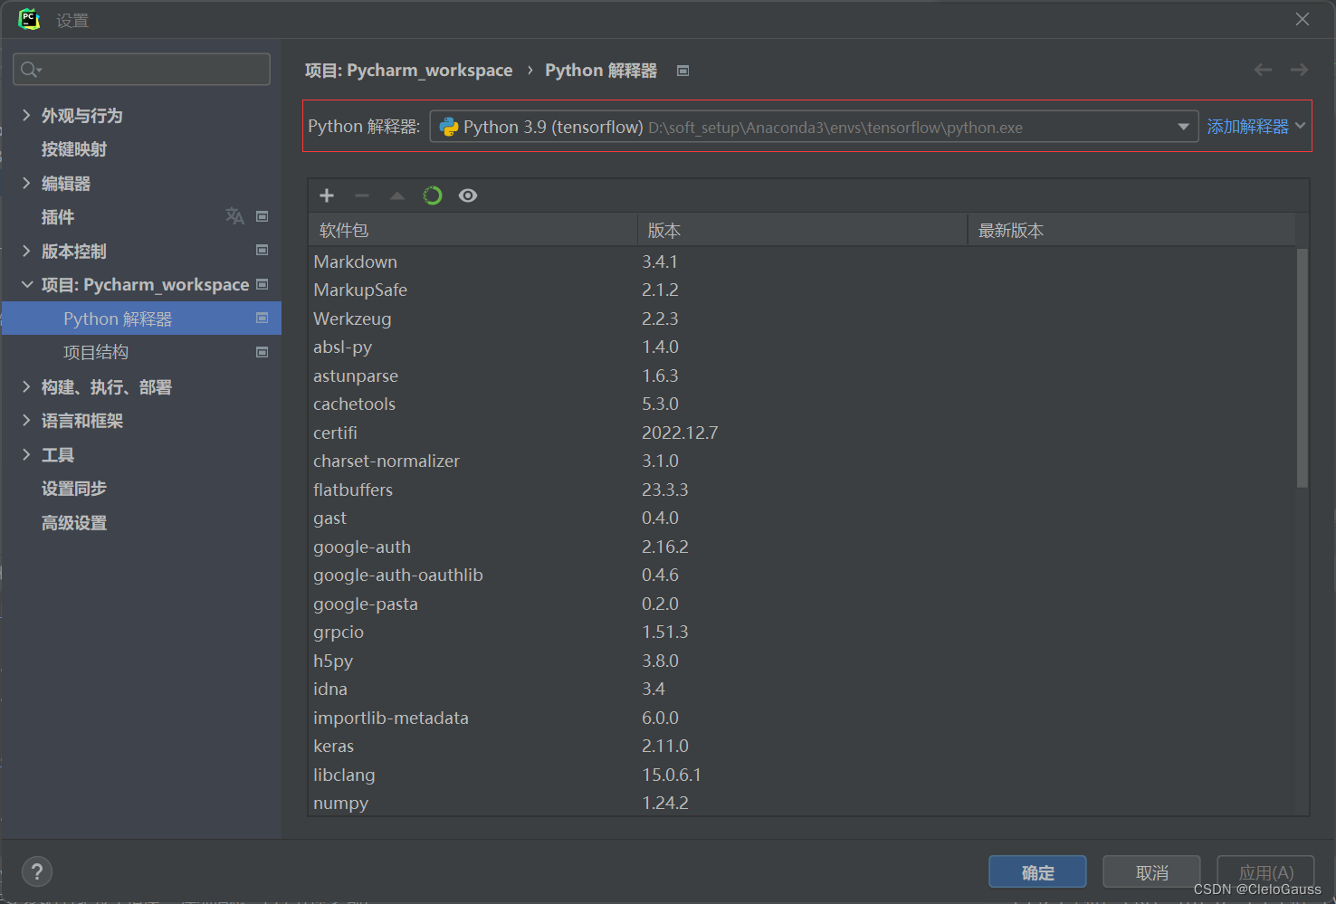Select the keras package row
This screenshot has width=1336, height=904.
click(802, 746)
